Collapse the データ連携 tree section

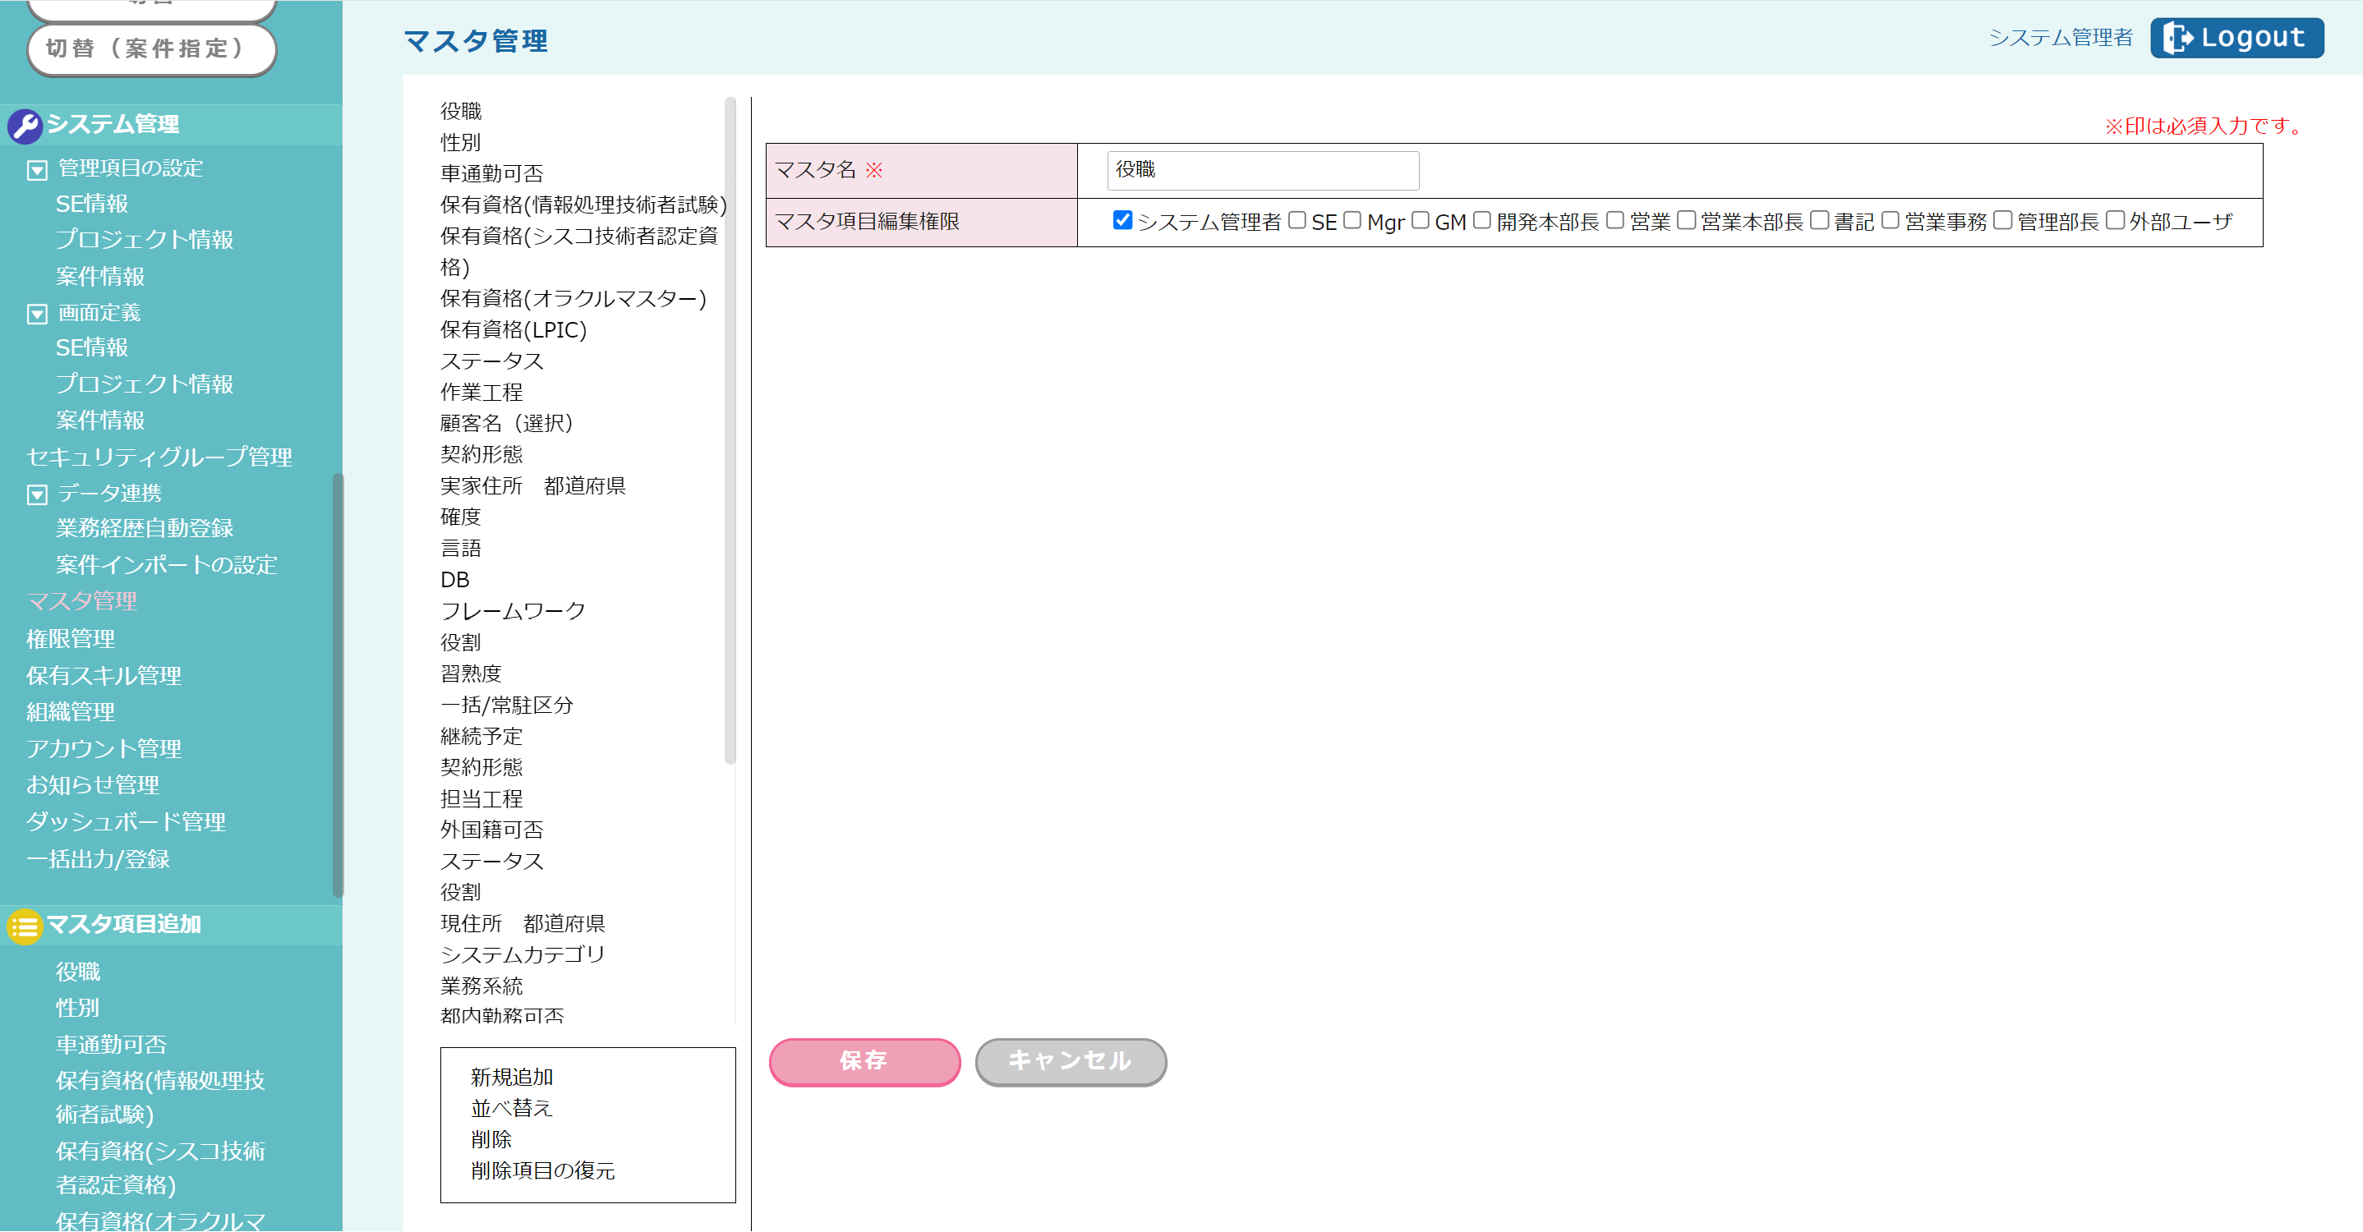(37, 495)
